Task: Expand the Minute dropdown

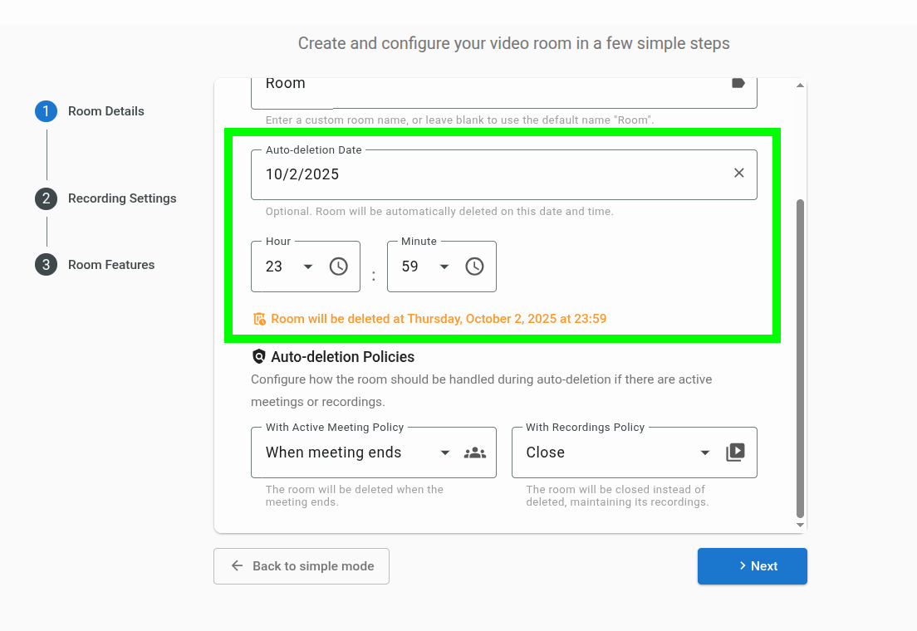Action: [444, 267]
